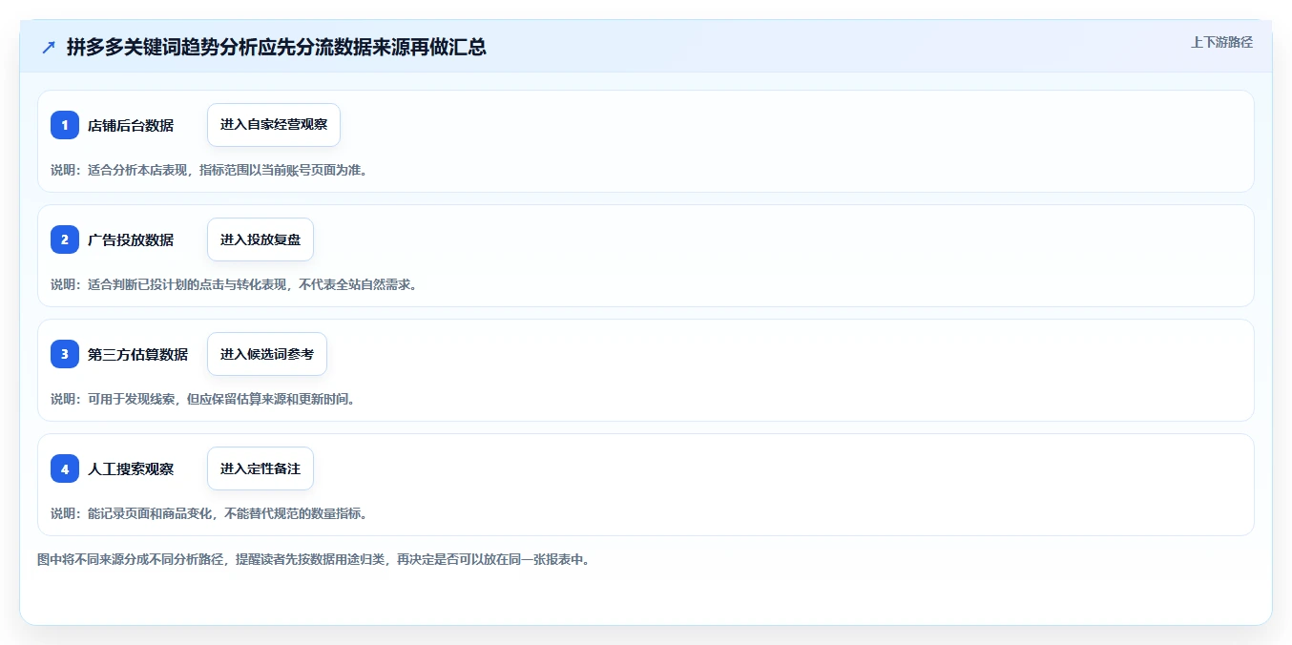Select the 店铺后台数据 label

(x=131, y=125)
